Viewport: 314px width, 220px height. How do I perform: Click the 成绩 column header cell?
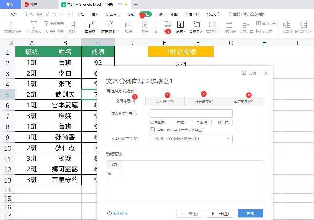[x=98, y=52]
